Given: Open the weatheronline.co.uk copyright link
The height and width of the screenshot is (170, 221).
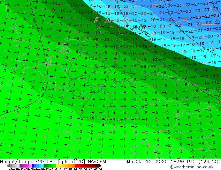Looking at the screenshot, I should pos(192,167).
